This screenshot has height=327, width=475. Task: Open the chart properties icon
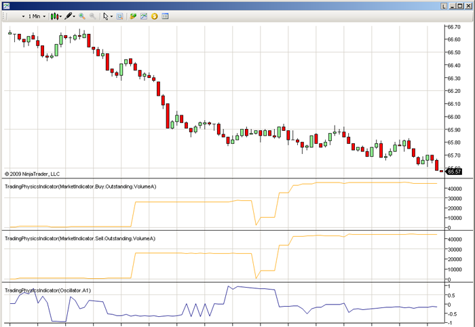[165, 16]
